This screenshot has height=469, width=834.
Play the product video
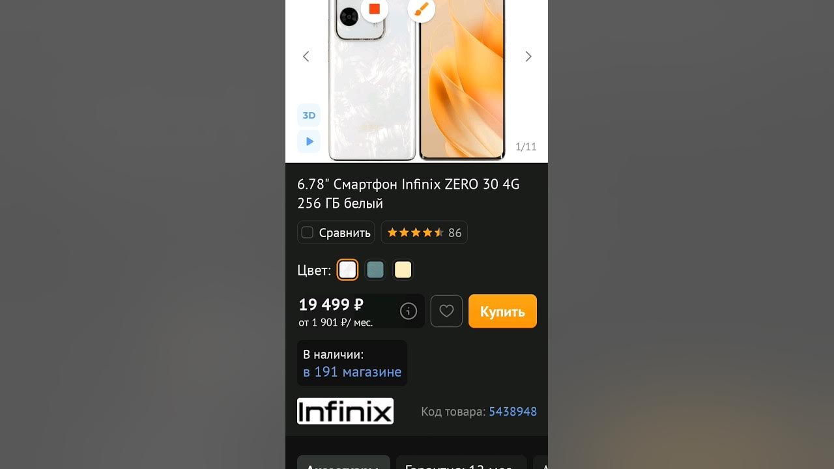click(x=309, y=141)
